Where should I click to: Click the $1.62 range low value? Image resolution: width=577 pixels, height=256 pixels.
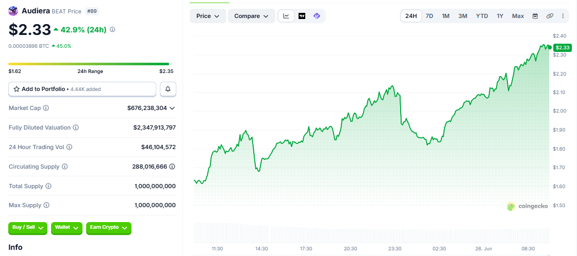15,71
